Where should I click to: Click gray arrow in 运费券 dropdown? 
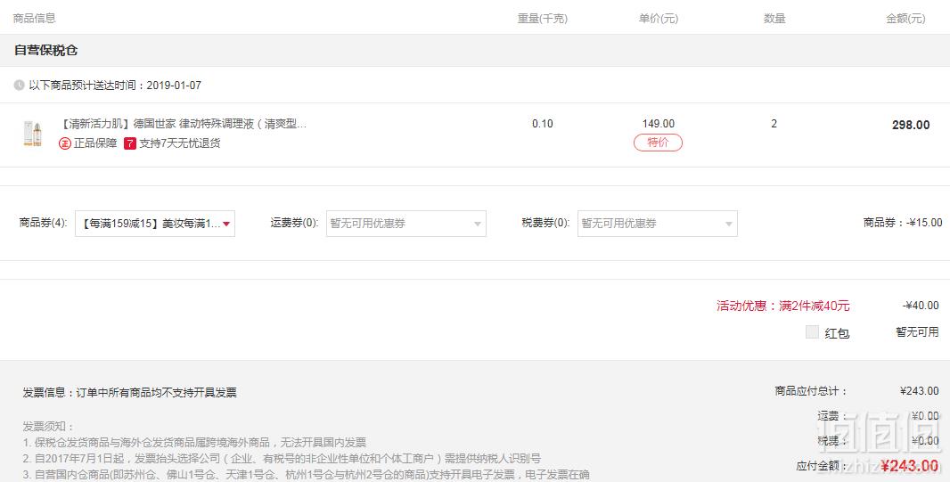[x=478, y=225]
